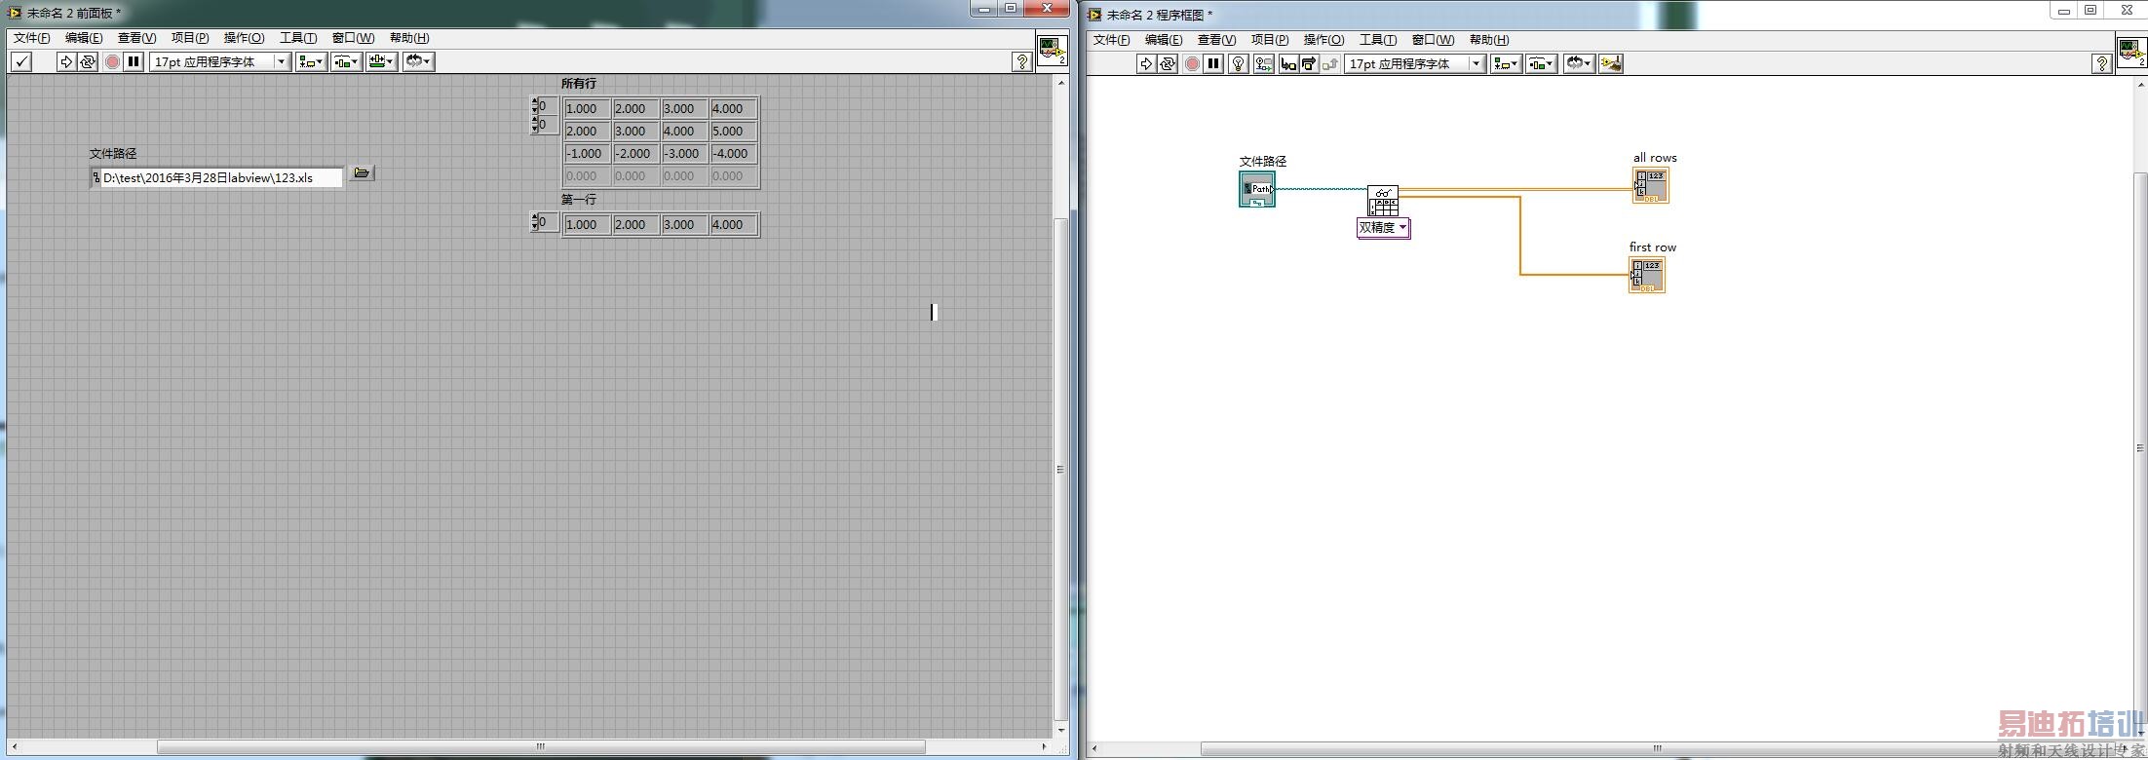Open 查看(V) menu in block diagram window
Screen dimensions: 2148x760
[x=1216, y=40]
